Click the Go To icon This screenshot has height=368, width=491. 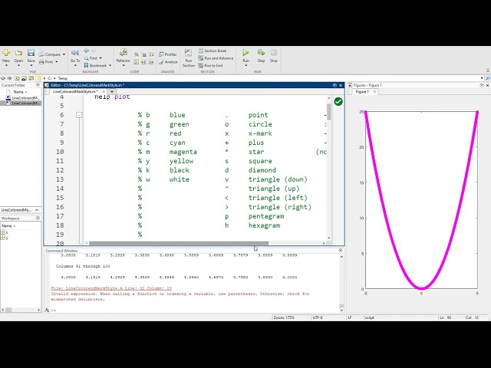75,53
